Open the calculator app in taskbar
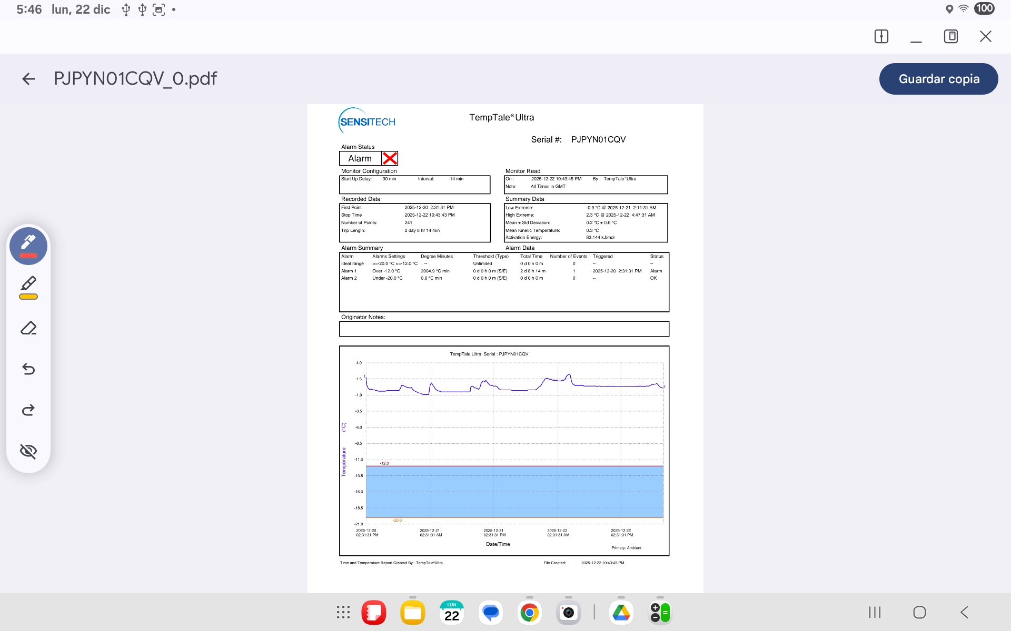Screen dimensions: 1011x631 (x=660, y=613)
